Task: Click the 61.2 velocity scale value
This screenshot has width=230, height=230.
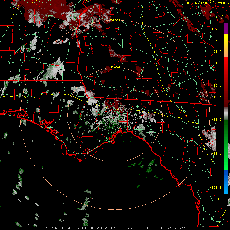Action: click(217, 63)
